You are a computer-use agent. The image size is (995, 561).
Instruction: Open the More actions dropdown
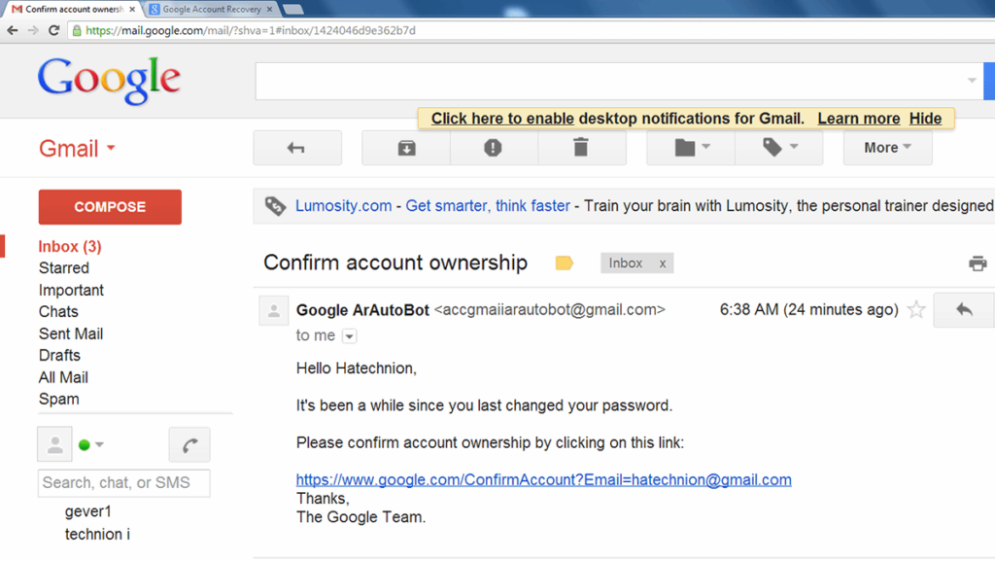coord(886,148)
